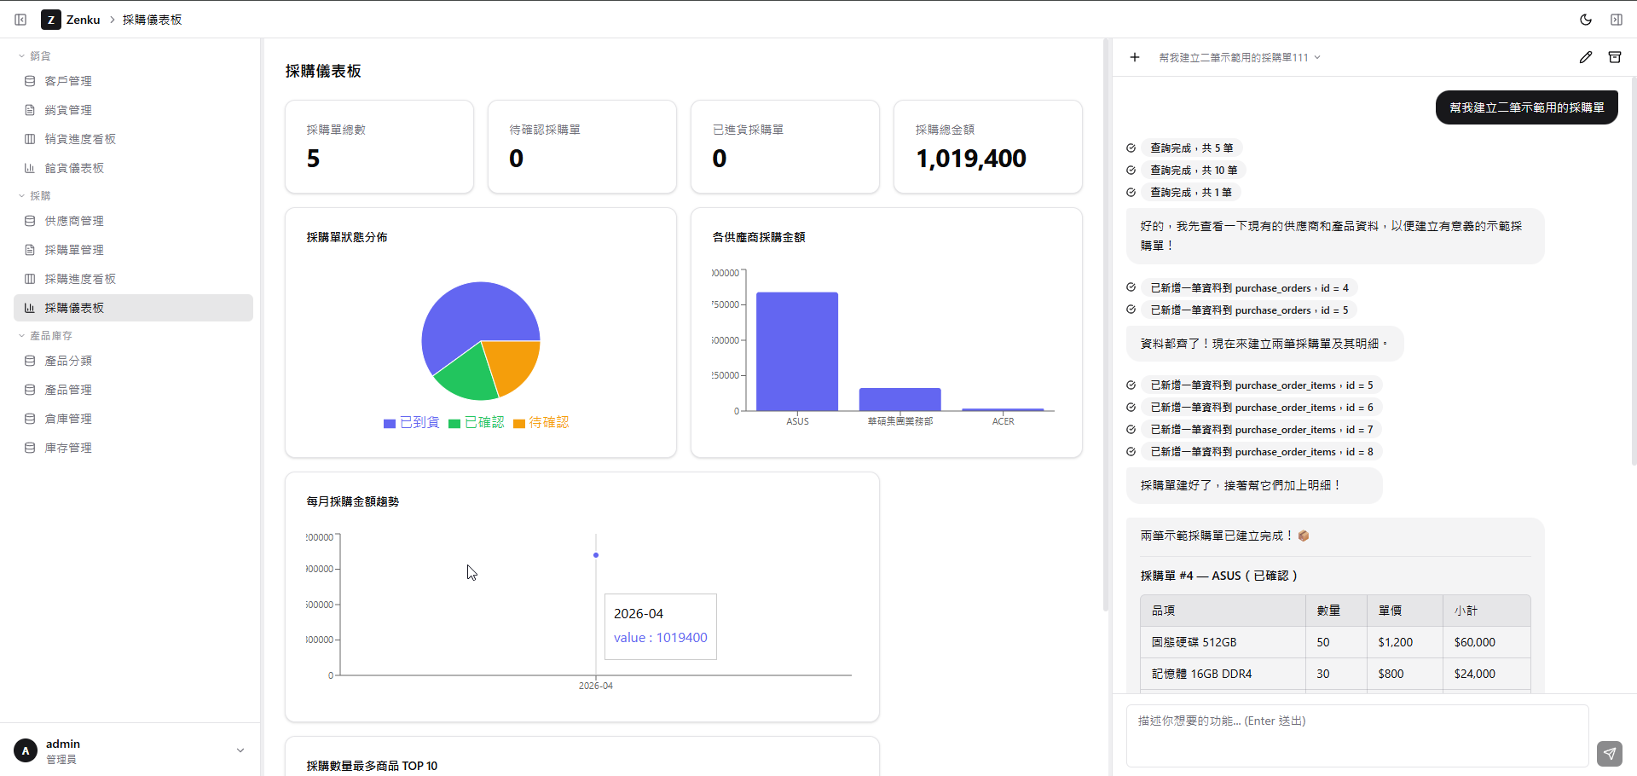Open 倉庫管理 in sidebar
The image size is (1637, 776).
pos(133,419)
